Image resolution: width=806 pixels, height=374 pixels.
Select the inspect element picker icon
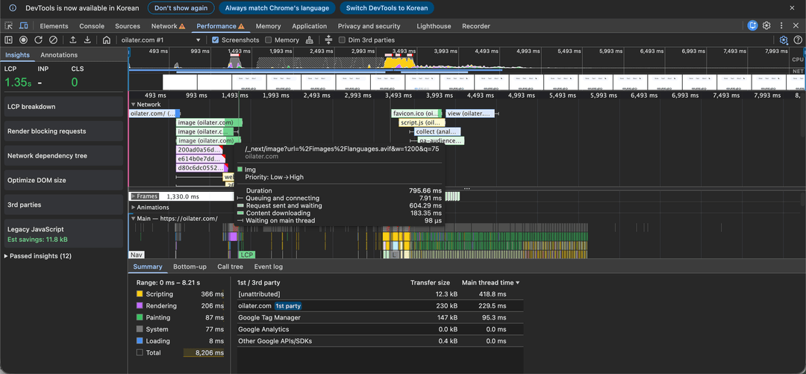(x=9, y=26)
